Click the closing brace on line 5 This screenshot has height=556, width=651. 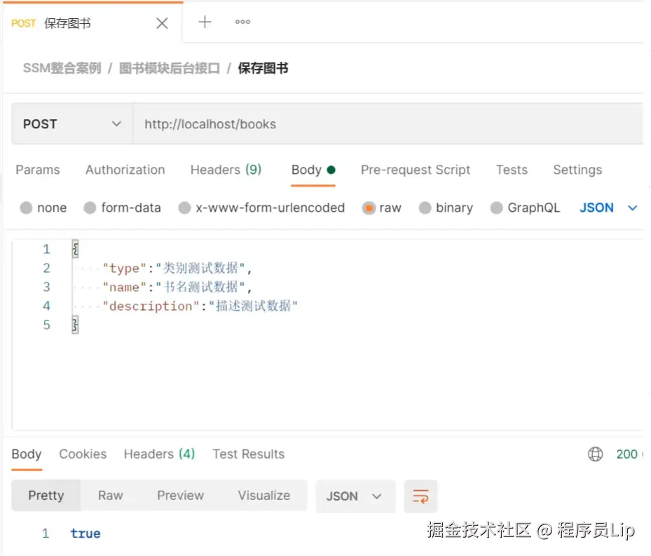[x=75, y=325]
